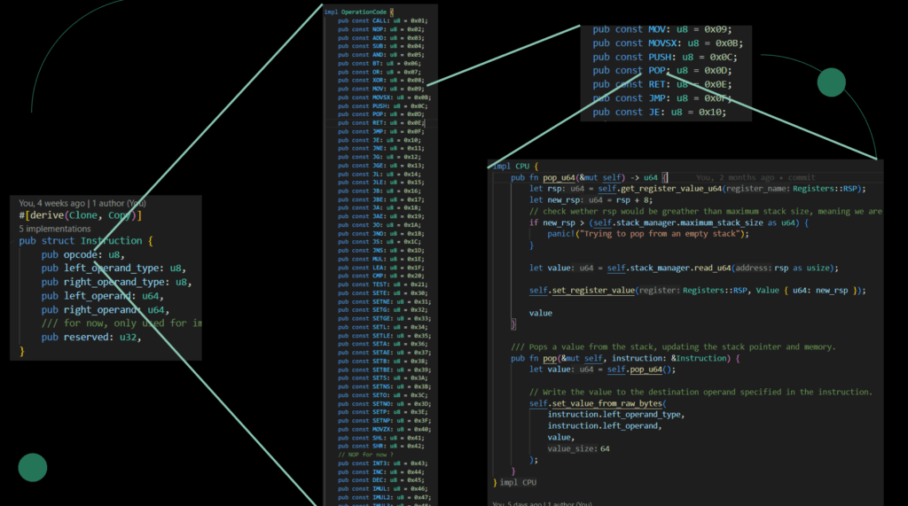Select 'pub const MOVZX: u8 = 0x40;' line

[x=385, y=429]
